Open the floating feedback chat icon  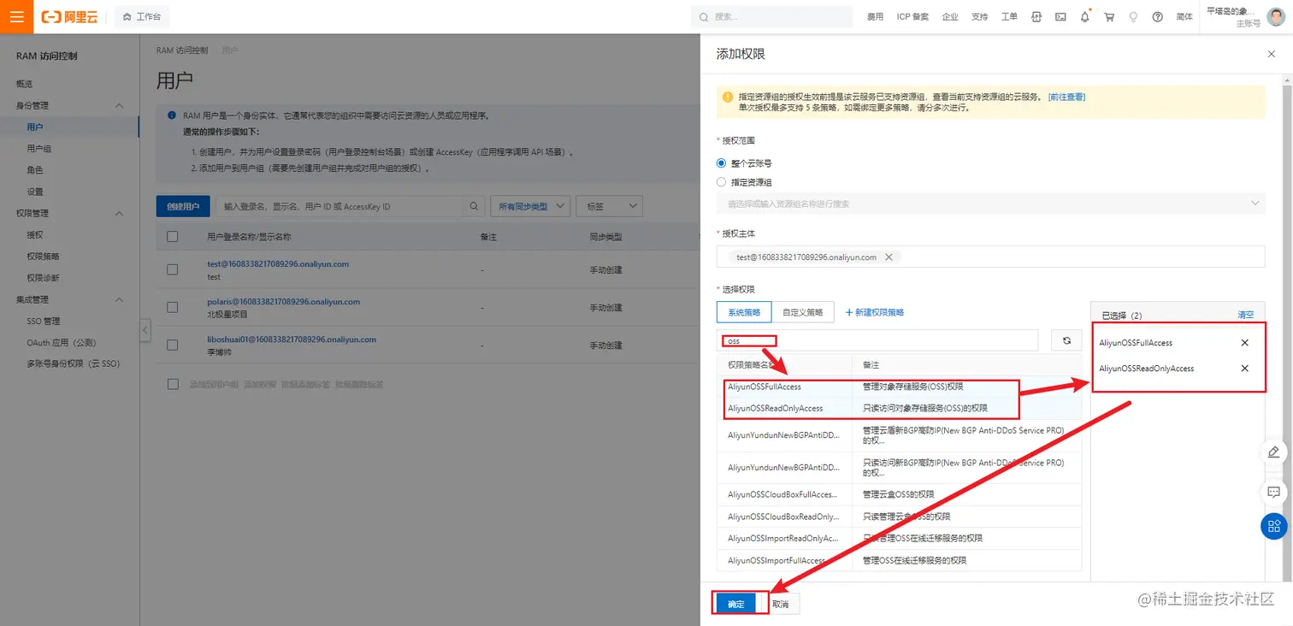pyautogui.click(x=1273, y=492)
